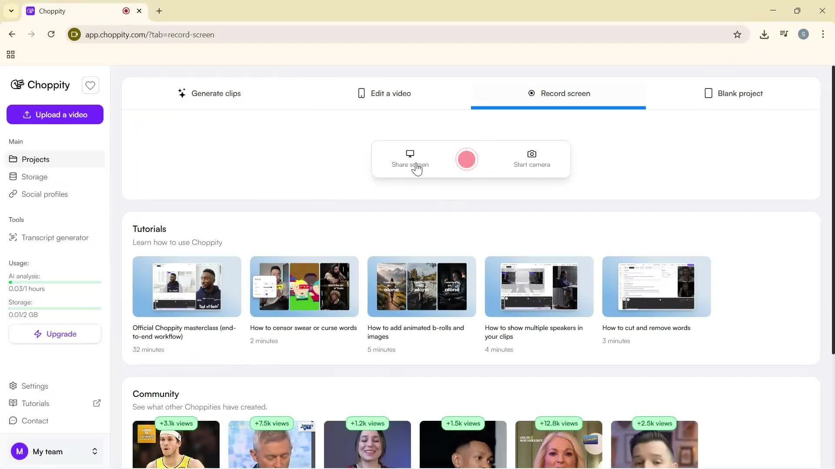
Task: Click the browser Downloads icon
Action: [x=764, y=34]
